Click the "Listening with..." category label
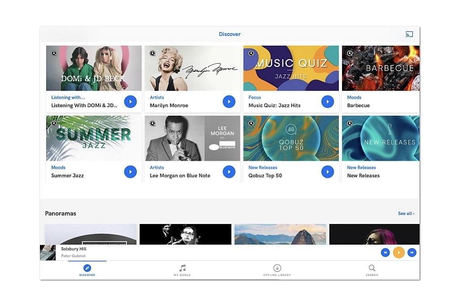 68,97
